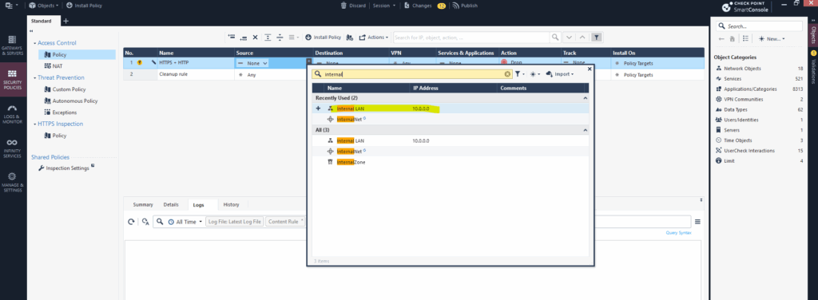Open the application main menu button
The image size is (818, 300).
[11, 6]
